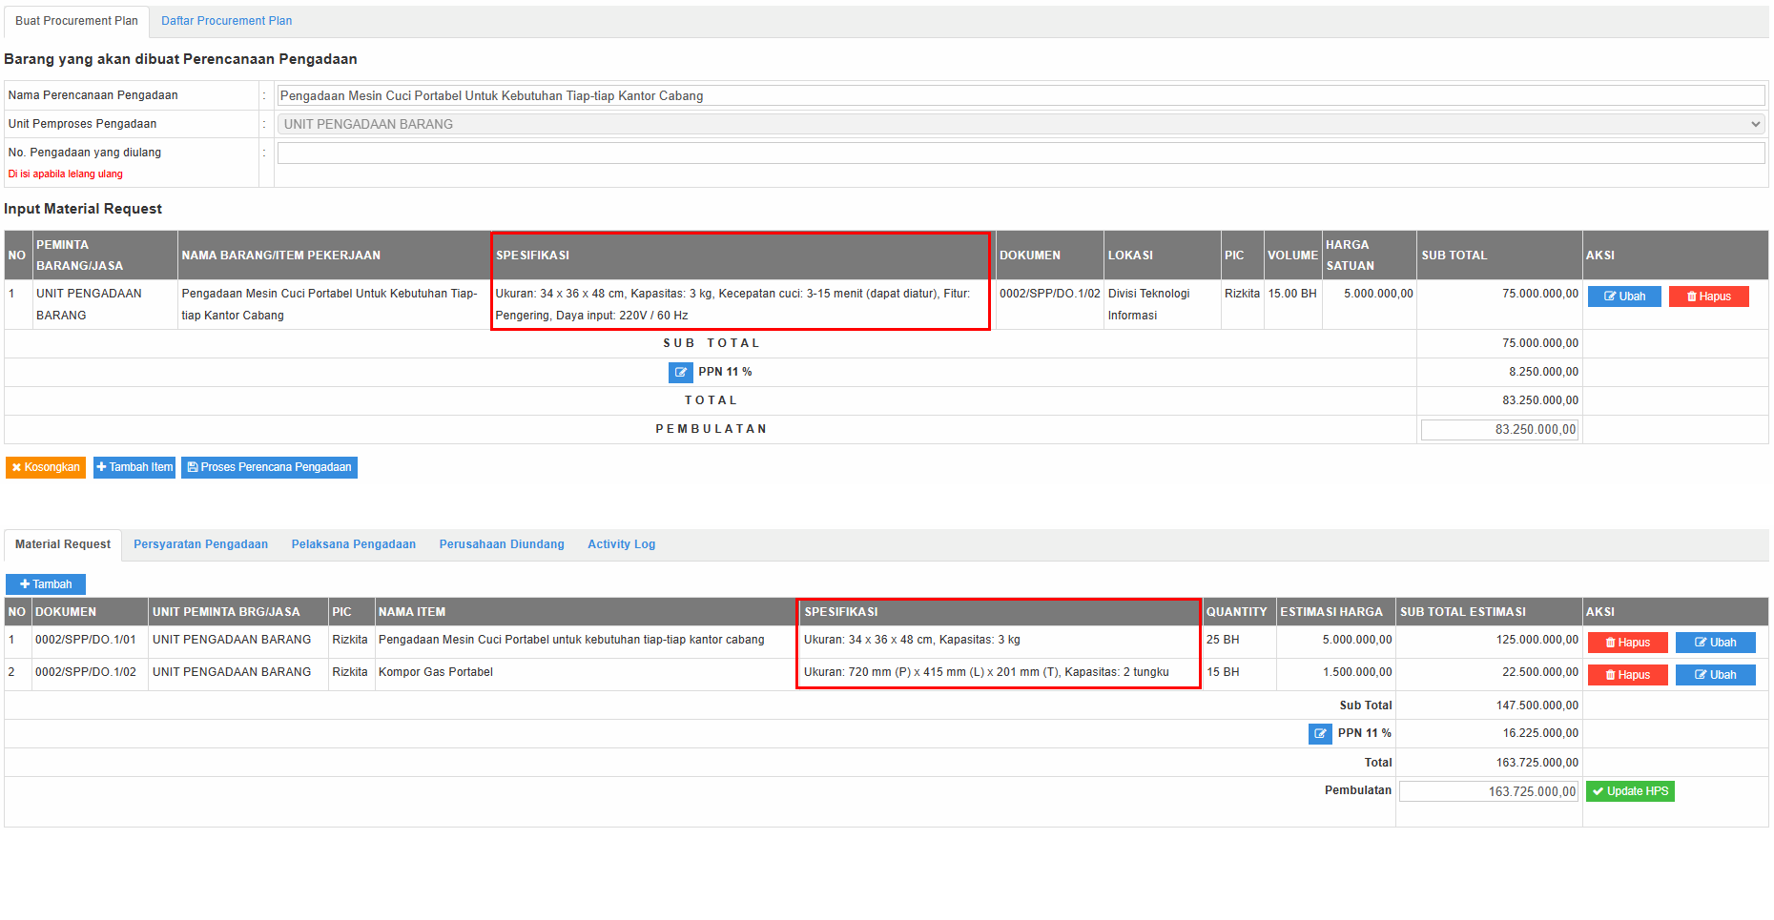Open Unit Pemproses Pengadaan dropdown
This screenshot has height=920, width=1774.
coord(1021,124)
